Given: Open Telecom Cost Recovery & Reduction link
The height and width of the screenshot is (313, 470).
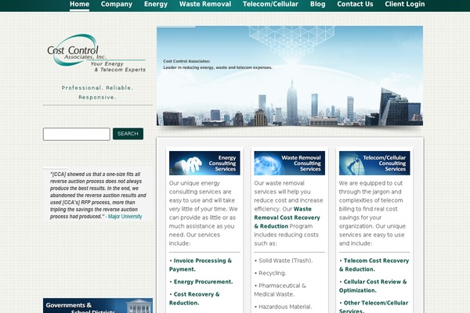Looking at the screenshot, I should pyautogui.click(x=374, y=264).
